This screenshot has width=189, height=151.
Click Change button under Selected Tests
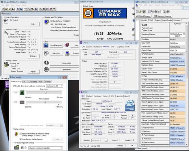tap(33, 56)
